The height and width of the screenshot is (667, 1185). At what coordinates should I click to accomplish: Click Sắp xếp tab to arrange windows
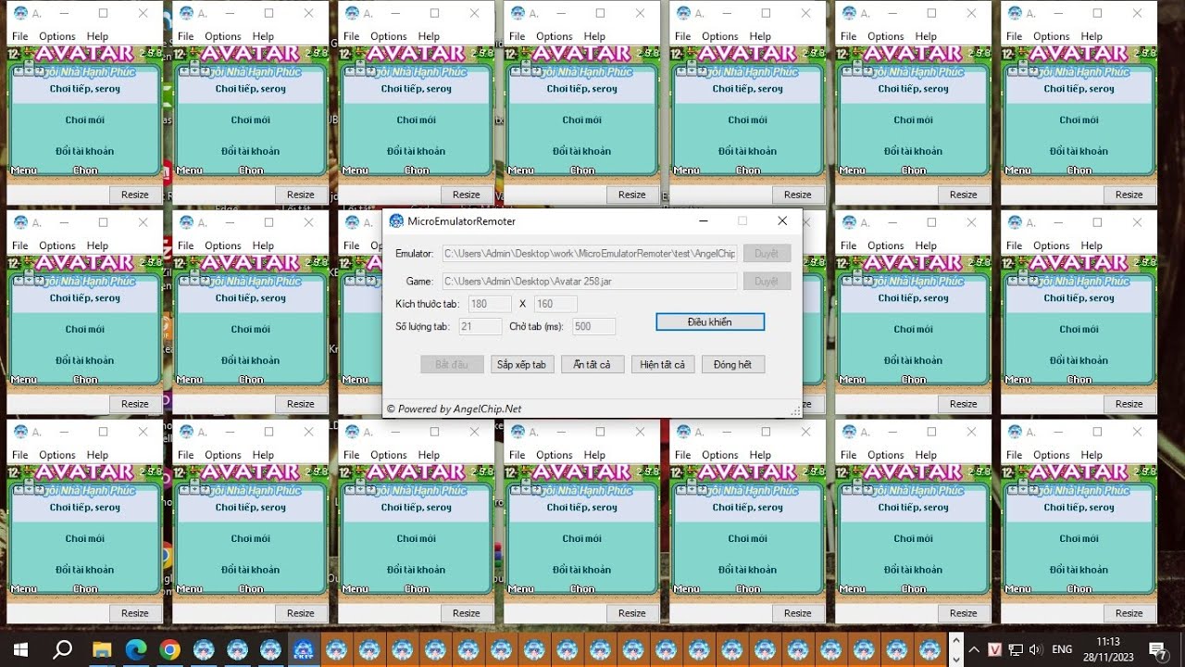[524, 365]
